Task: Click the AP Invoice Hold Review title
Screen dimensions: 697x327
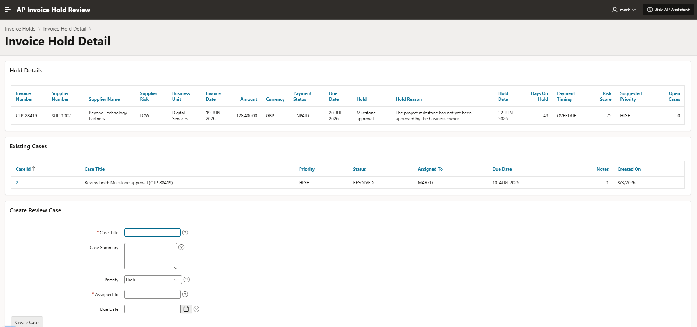Action: (x=53, y=10)
